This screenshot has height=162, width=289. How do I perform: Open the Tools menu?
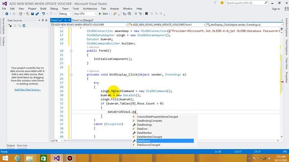(75, 9)
